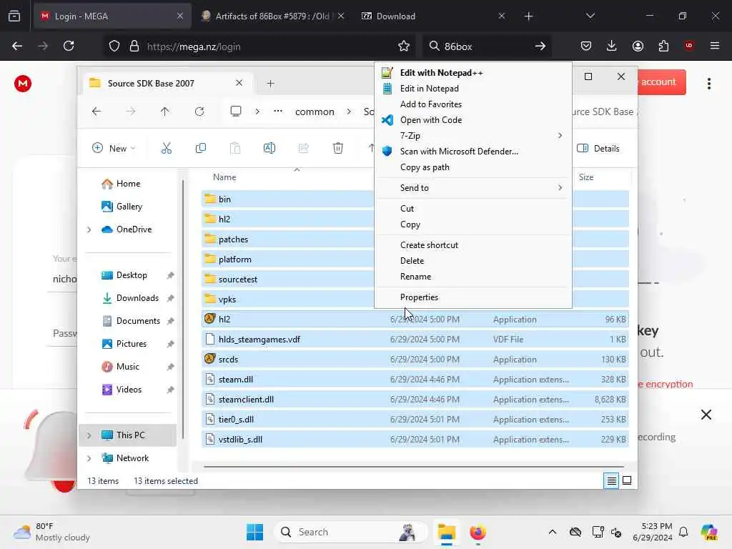This screenshot has width=732, height=549.
Task: Toggle the Details pane button
Action: tap(598, 149)
